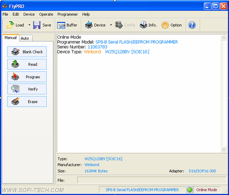The image size is (229, 195).
Task: Click the Type value W25Q128BV [SOIC16]
Action: point(103,159)
